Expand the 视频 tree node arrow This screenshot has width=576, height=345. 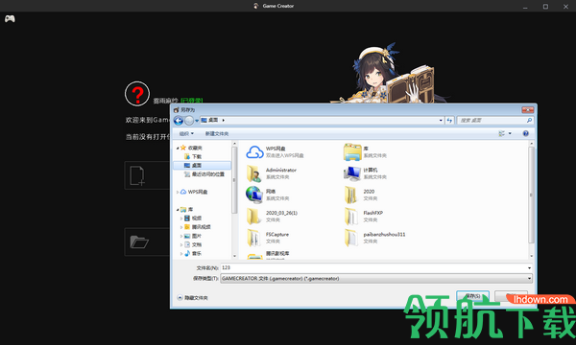(181, 218)
